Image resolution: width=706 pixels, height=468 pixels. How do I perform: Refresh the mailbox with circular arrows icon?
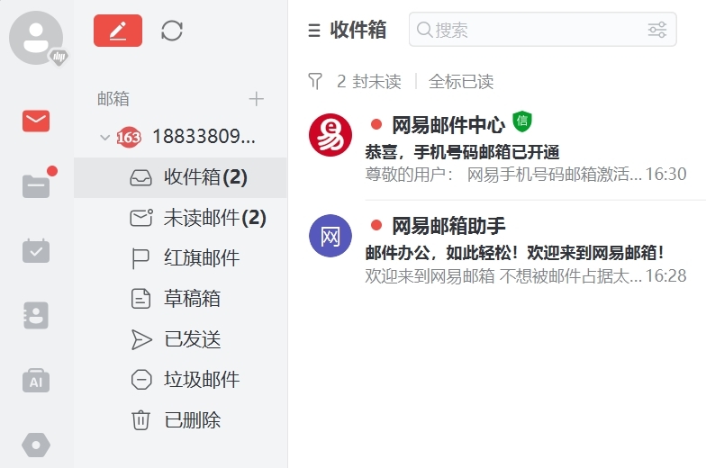172,31
